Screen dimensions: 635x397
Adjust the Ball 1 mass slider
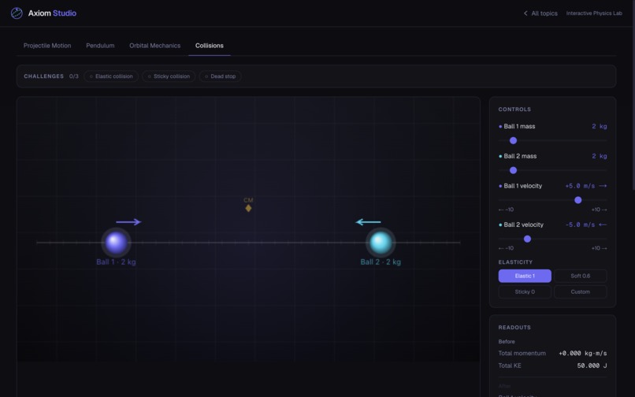pos(552,140)
